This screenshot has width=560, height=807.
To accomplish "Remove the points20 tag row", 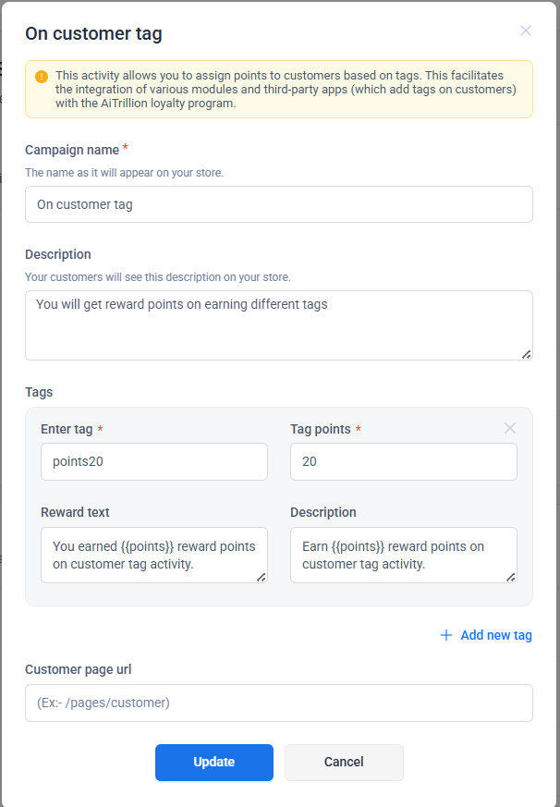I will 510,428.
